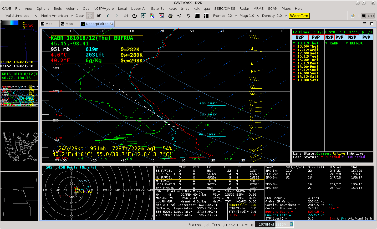The image size is (377, 229).
Task: Select the NsharpEditor tab
Action: (97, 24)
